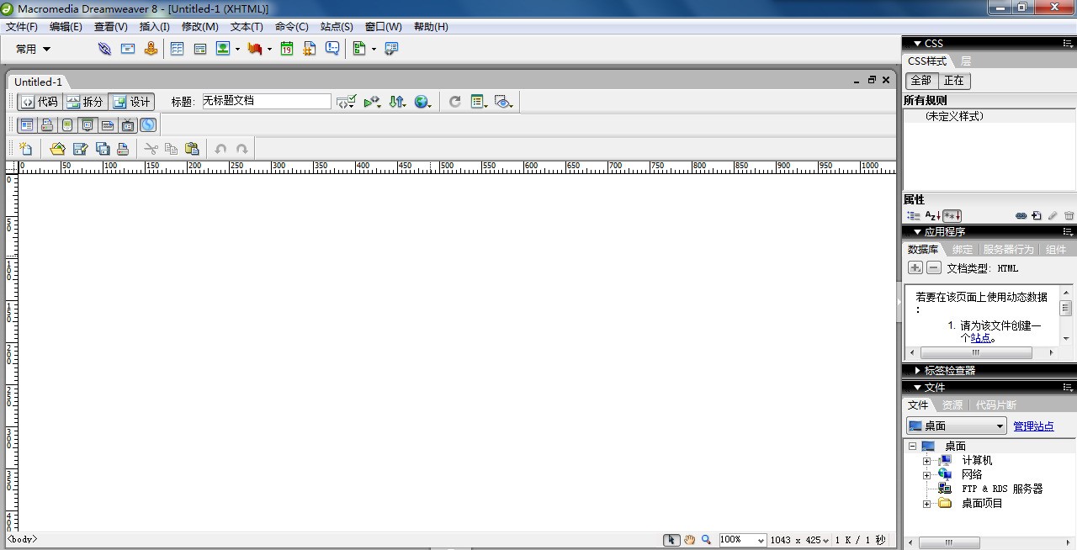
Task: Click the Insert Table icon
Action: point(177,49)
